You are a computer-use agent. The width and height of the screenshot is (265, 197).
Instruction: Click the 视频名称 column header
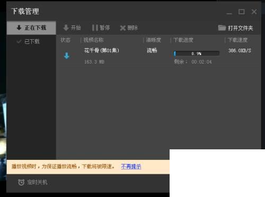[x=93, y=40]
